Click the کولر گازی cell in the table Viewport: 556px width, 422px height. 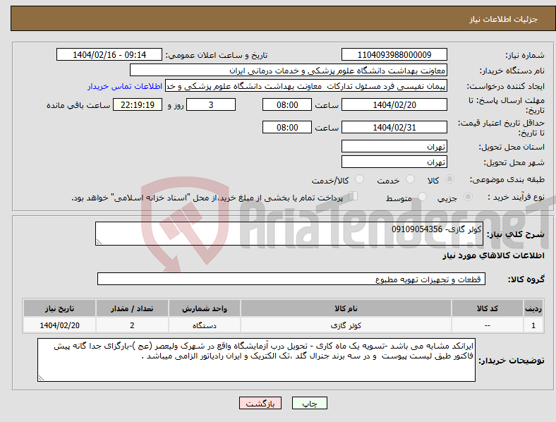pos(346,325)
